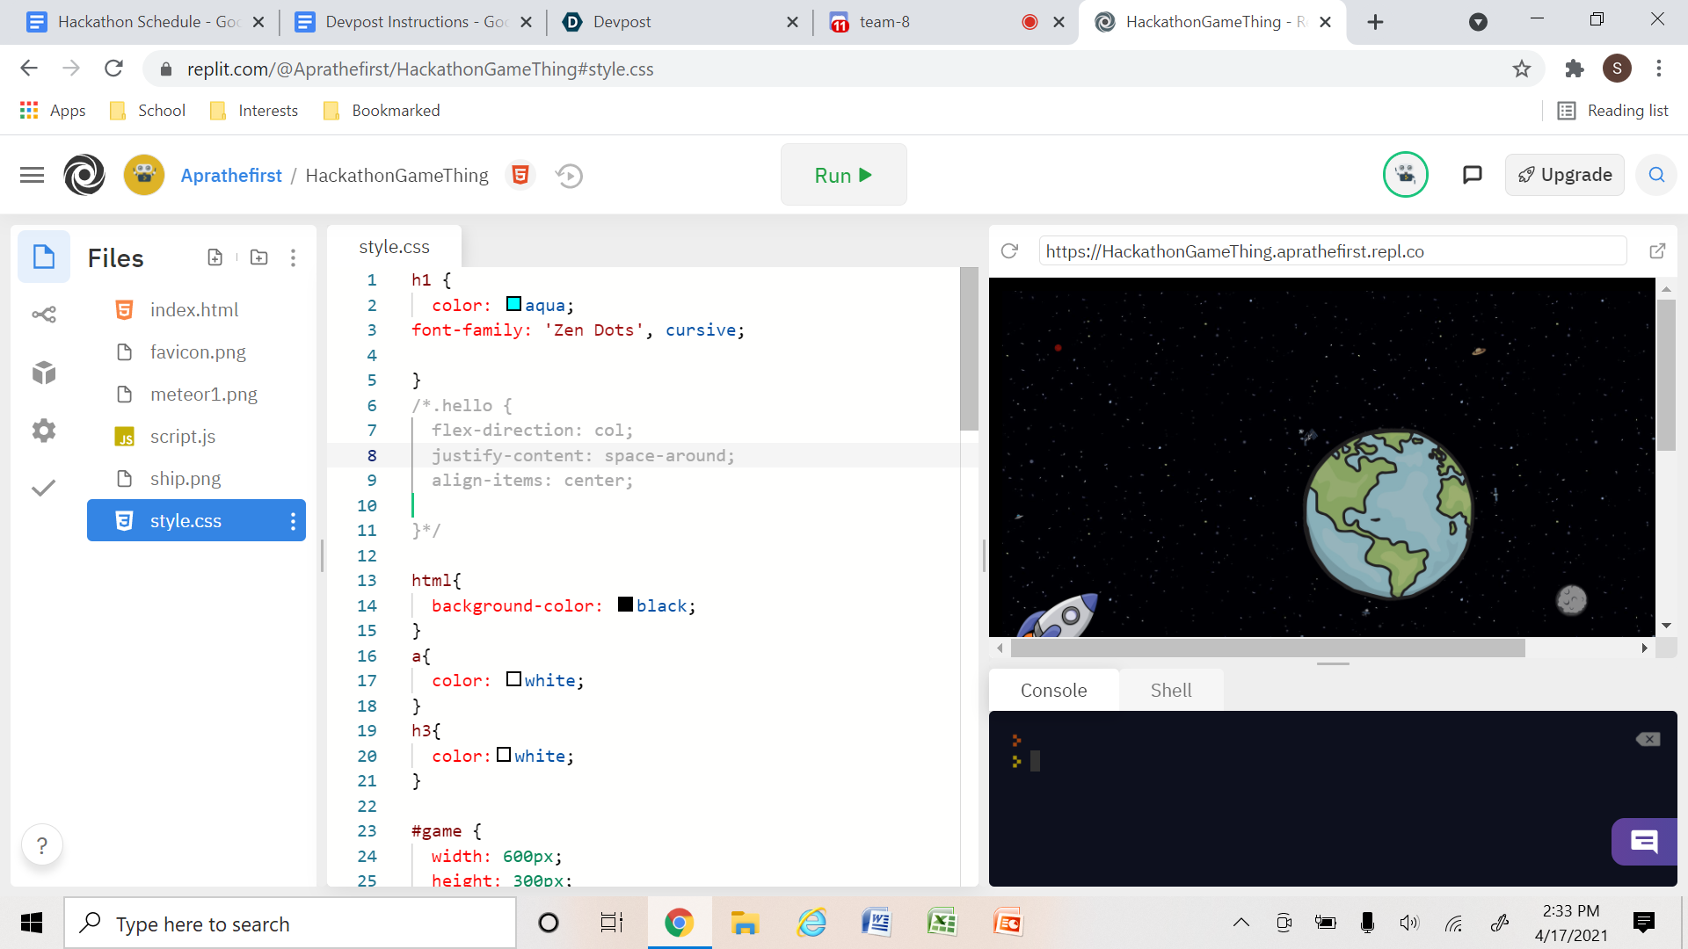
Task: Click the add new file icon
Action: [x=215, y=257]
